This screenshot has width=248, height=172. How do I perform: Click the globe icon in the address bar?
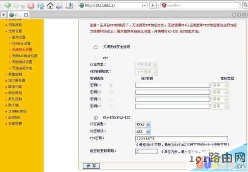click(81, 5)
